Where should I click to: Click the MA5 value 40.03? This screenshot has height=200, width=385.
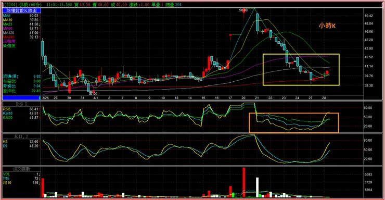(34, 16)
